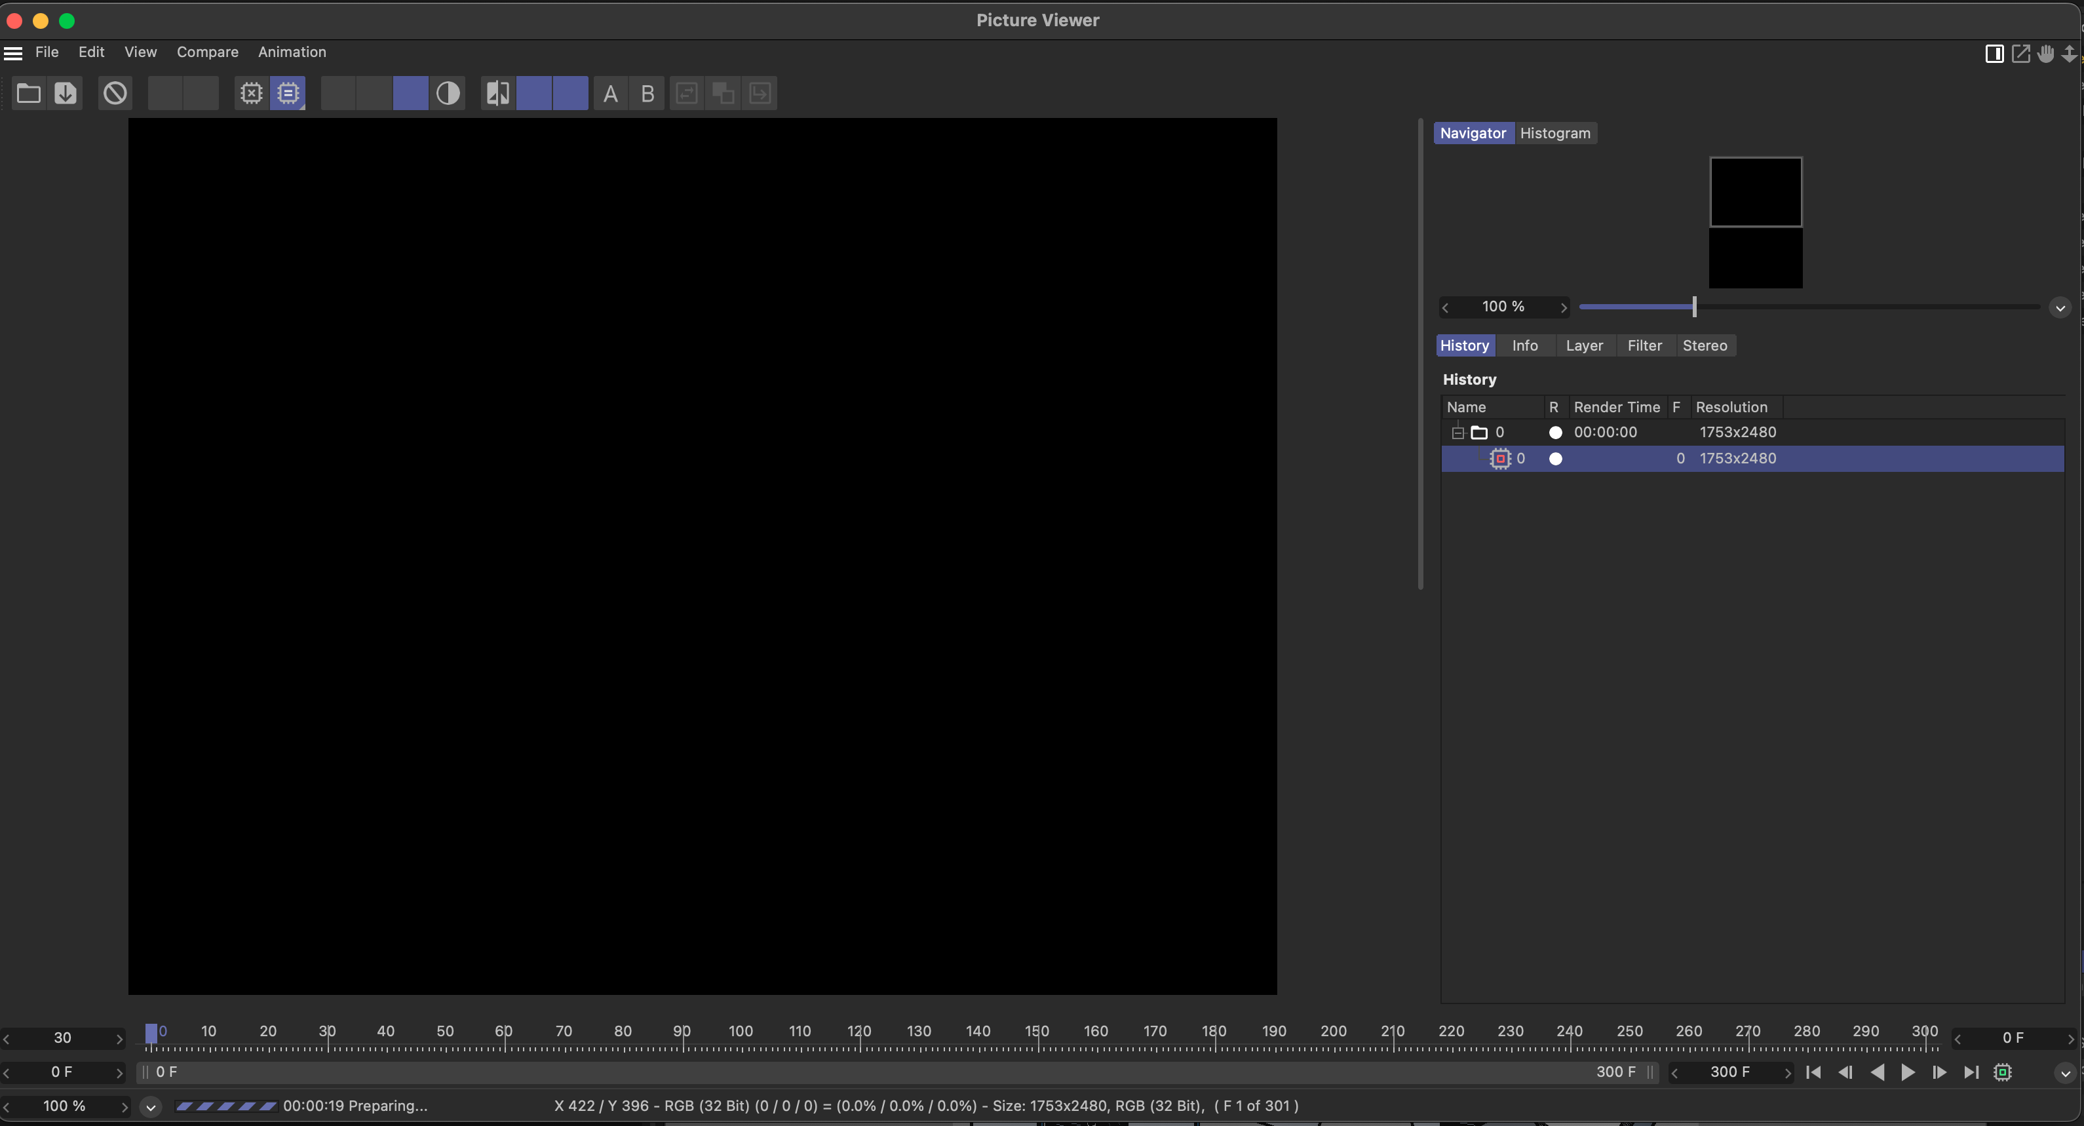This screenshot has height=1126, width=2084.
Task: Click the hand icon at top right
Action: click(x=2045, y=53)
